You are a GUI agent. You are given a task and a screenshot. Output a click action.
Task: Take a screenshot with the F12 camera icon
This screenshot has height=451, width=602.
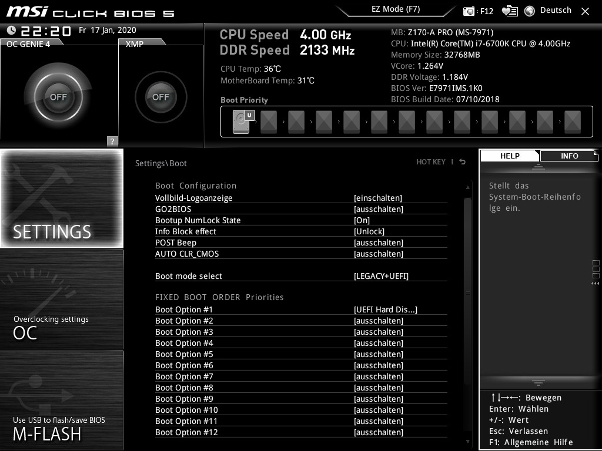pos(469,11)
